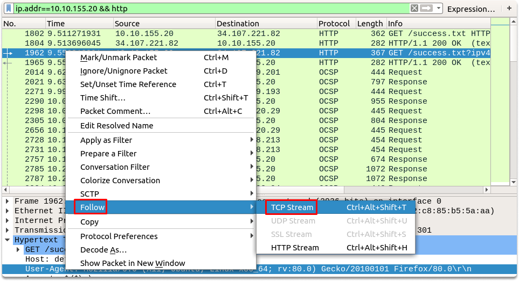The height and width of the screenshot is (281, 519).
Task: Select packet 1802 GET /success.txt row
Action: click(246, 34)
